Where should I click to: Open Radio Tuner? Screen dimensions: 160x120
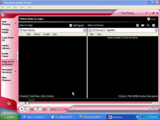[5, 55]
